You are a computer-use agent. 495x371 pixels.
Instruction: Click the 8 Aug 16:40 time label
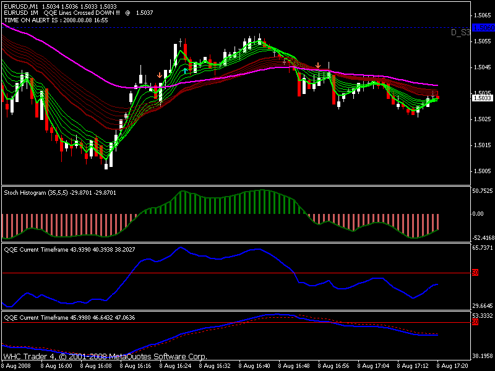click(256, 366)
